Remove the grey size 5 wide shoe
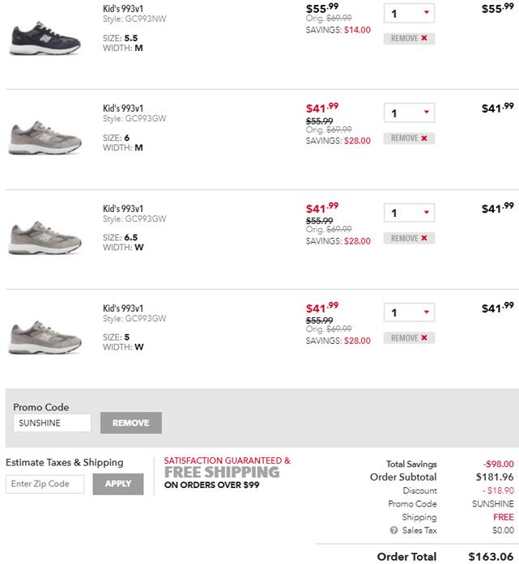 pos(409,338)
